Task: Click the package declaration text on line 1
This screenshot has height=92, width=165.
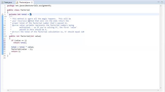Action: pyautogui.click(x=29, y=6)
